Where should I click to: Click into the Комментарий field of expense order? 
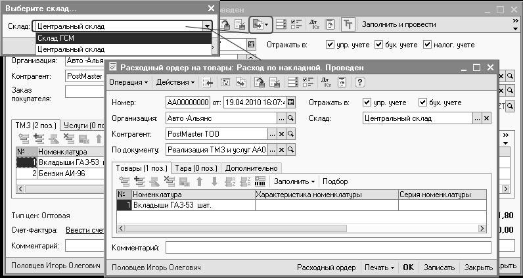[x=327, y=248]
